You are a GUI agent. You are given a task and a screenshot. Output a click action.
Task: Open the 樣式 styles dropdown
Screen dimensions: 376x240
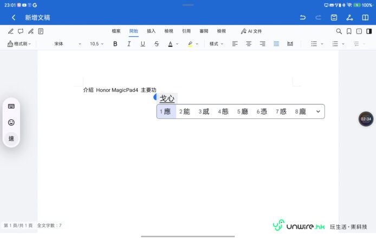[216, 44]
